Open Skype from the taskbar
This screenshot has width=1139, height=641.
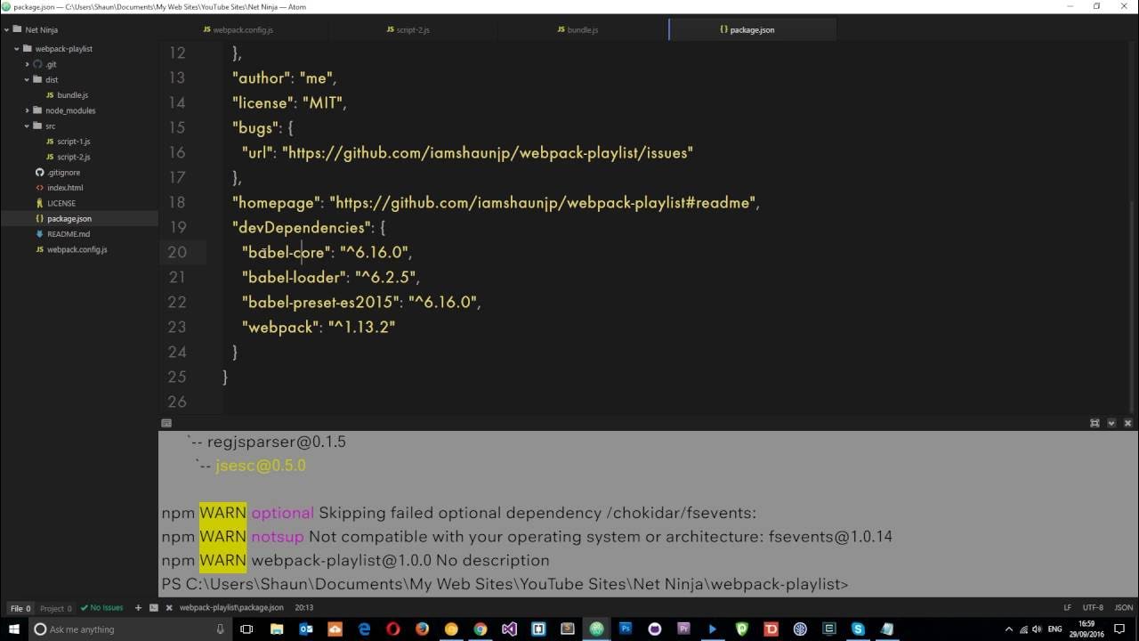pyautogui.click(x=858, y=629)
